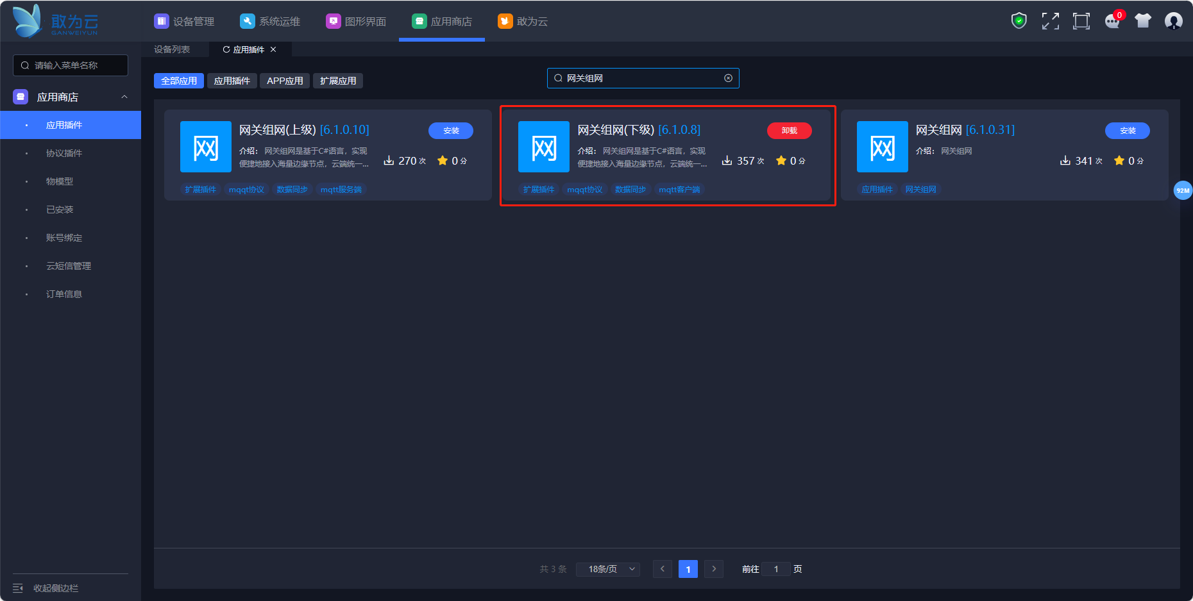Open the 网关组网(上级) [6.1.0.10] title

[304, 130]
